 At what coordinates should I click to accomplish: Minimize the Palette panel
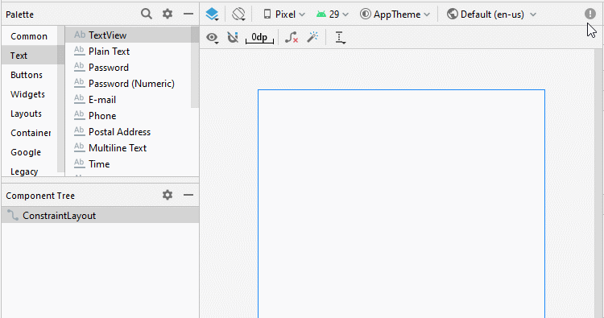tap(188, 14)
